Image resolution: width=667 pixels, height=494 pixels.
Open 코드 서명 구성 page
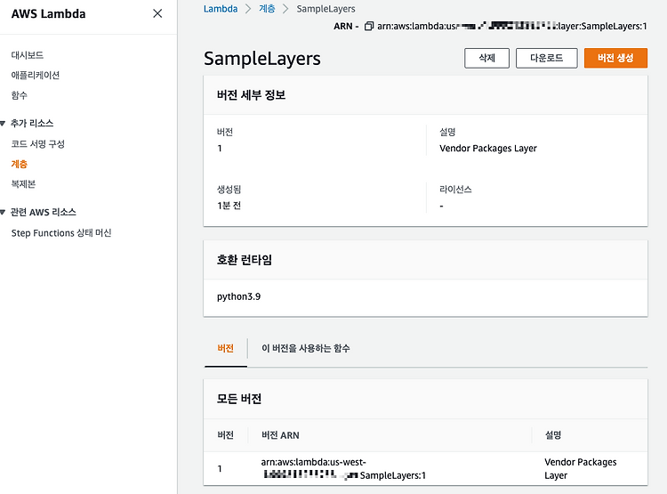tap(38, 144)
